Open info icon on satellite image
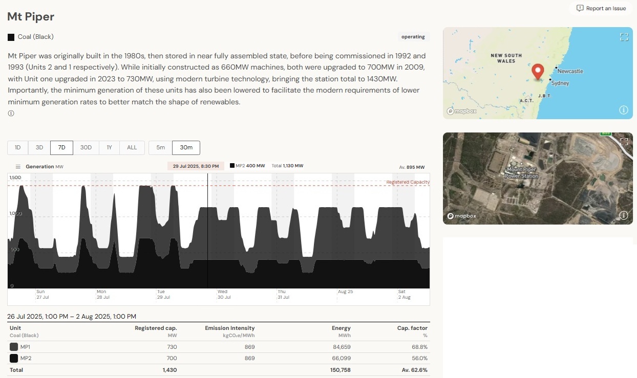The height and width of the screenshot is (378, 637). (x=624, y=215)
